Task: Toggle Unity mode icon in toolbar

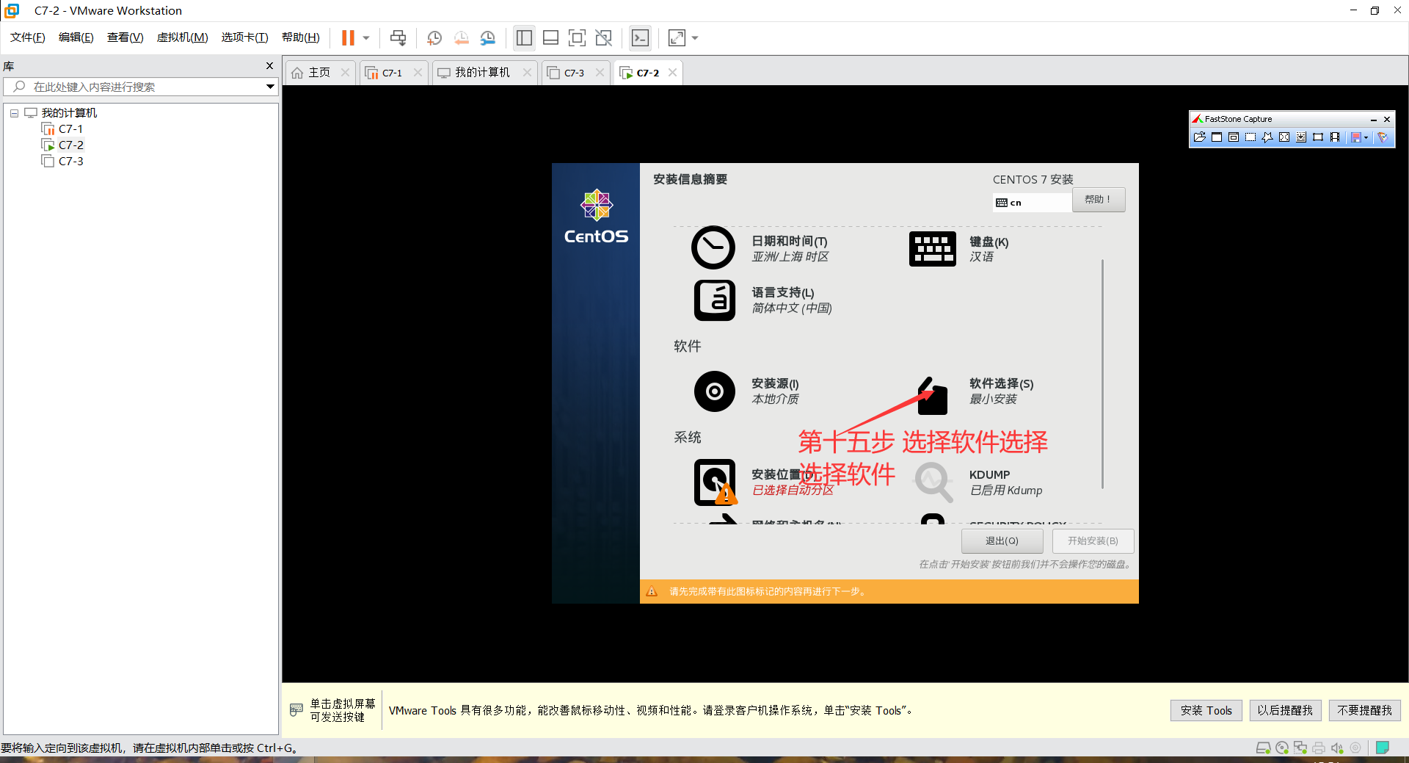Action: [604, 37]
